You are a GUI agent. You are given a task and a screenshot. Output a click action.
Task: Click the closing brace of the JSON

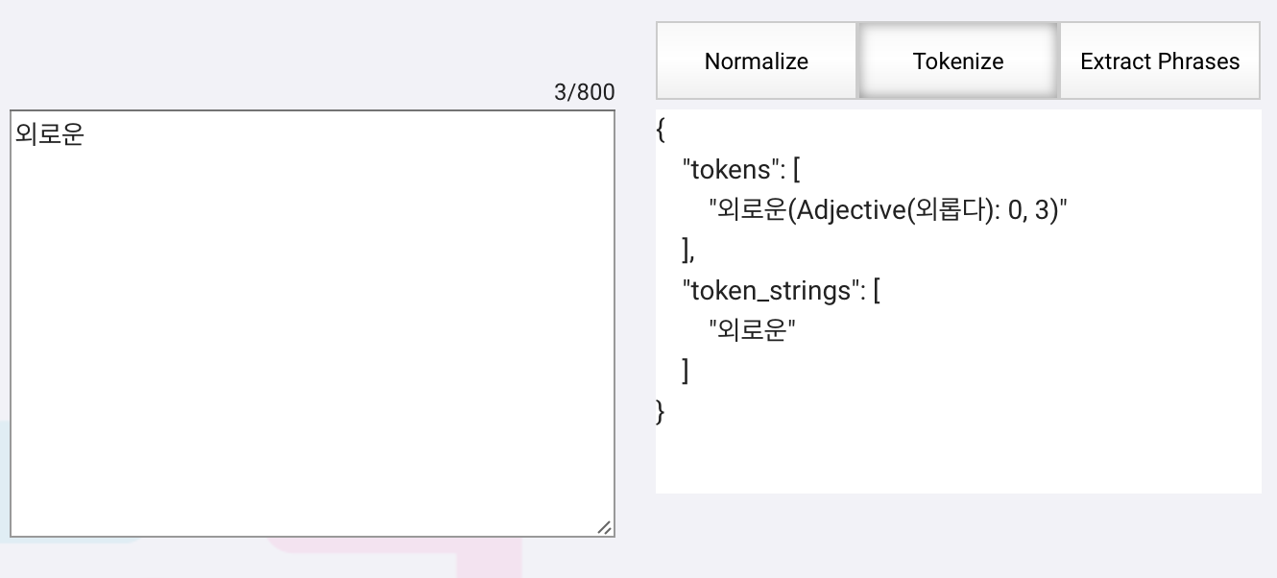[663, 411]
